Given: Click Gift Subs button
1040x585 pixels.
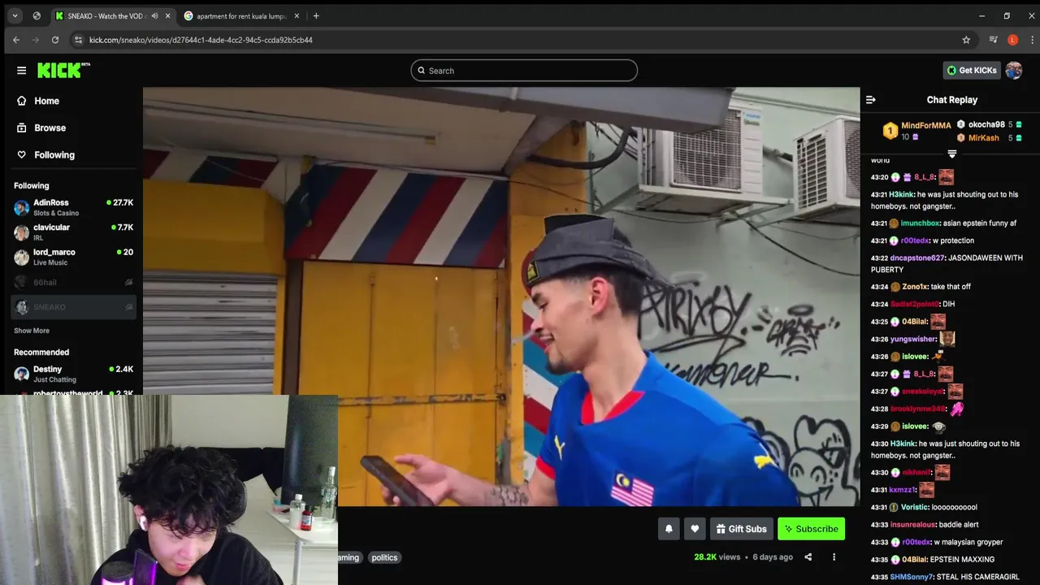Looking at the screenshot, I should pos(741,529).
